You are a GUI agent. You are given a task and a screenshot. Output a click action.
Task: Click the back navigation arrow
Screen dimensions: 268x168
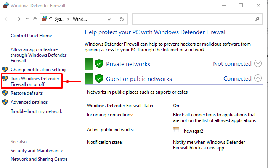(7, 19)
